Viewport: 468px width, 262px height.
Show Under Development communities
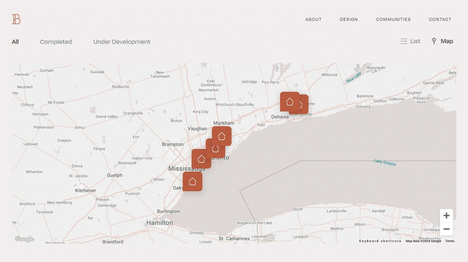(x=121, y=42)
